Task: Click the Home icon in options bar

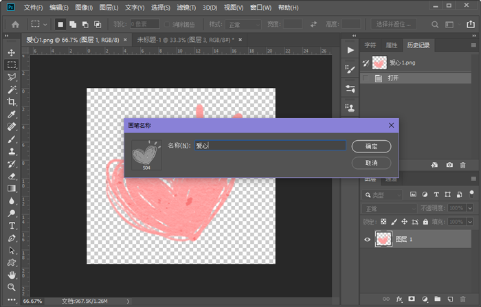Action: [x=15, y=24]
